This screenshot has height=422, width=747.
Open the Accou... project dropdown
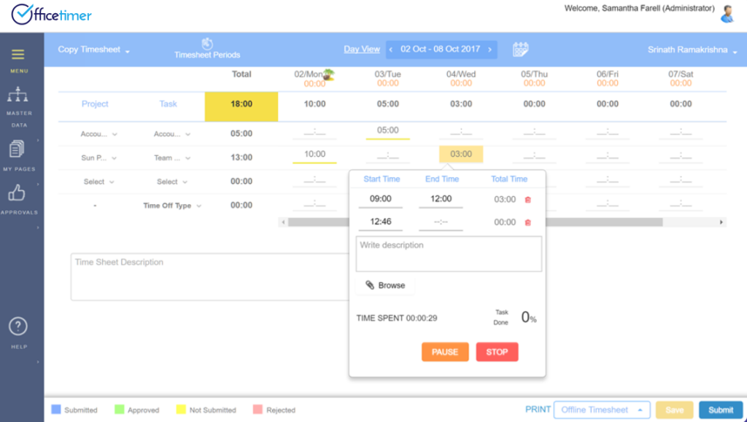98,134
